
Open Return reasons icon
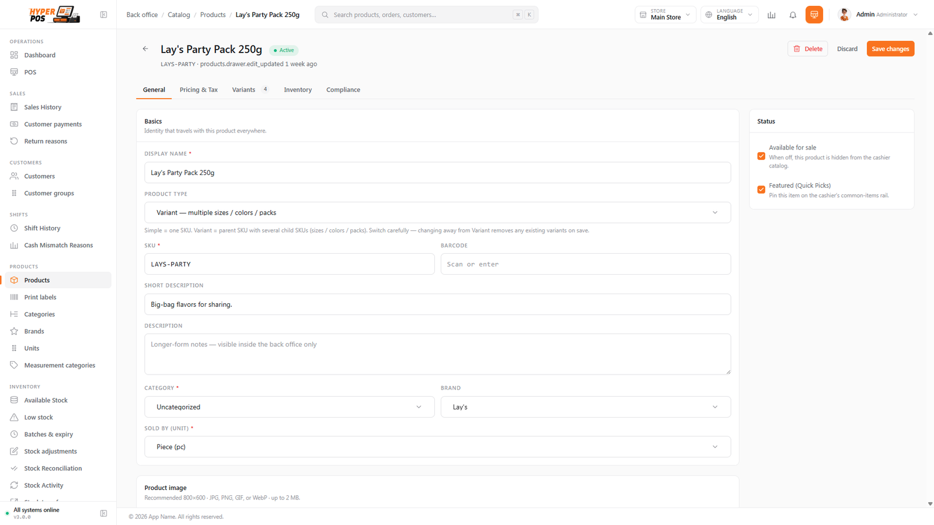pos(14,141)
